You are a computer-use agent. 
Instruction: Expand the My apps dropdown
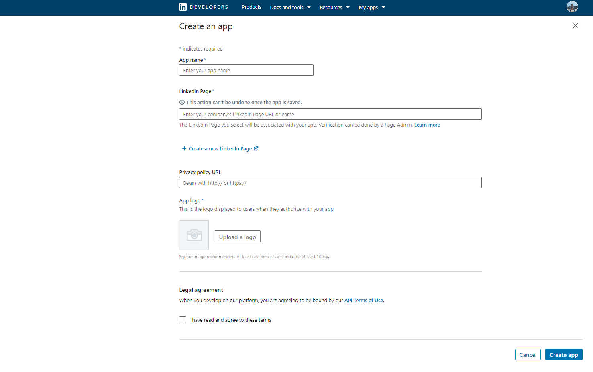[x=372, y=7]
